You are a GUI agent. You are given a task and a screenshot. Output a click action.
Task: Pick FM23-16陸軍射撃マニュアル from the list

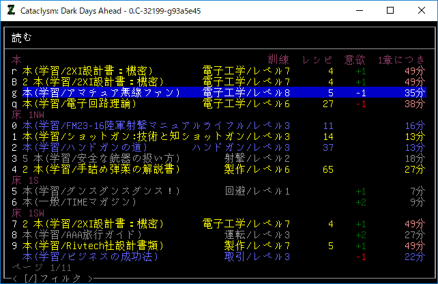(x=109, y=126)
